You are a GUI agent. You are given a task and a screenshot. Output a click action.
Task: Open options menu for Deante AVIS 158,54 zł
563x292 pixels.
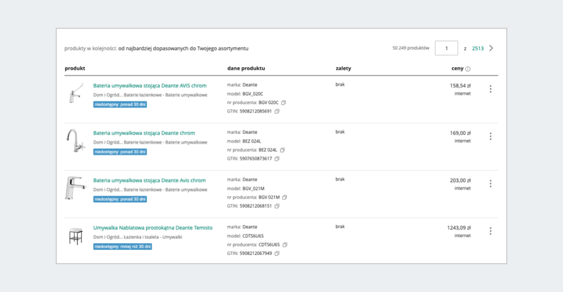click(490, 89)
